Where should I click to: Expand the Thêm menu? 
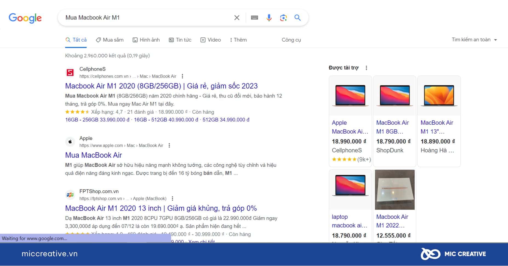click(x=238, y=40)
